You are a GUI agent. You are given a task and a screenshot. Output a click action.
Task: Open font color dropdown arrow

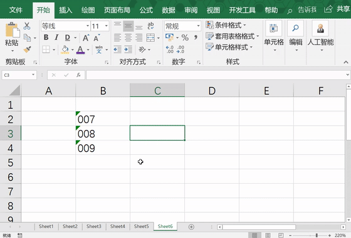pos(88,49)
